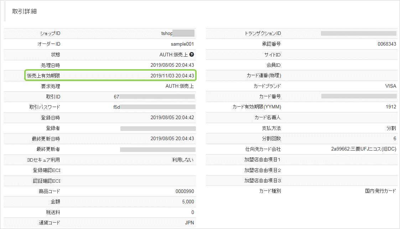This screenshot has width=400, height=229.
Task: Click the カード番号 label
Action: coord(270,96)
